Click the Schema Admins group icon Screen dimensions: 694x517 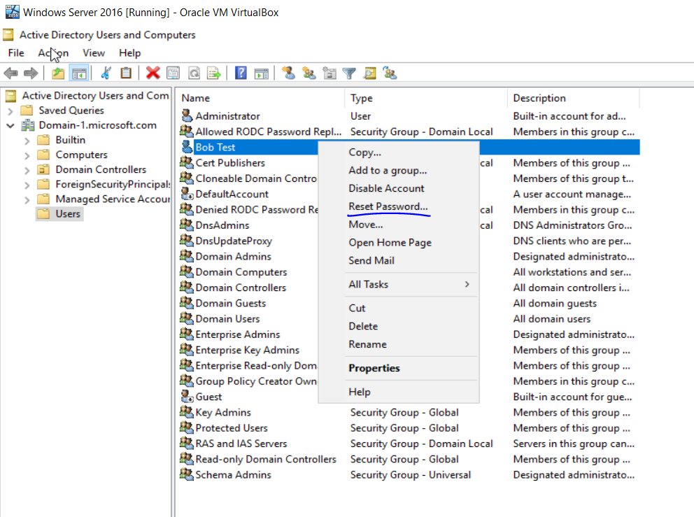coord(187,474)
